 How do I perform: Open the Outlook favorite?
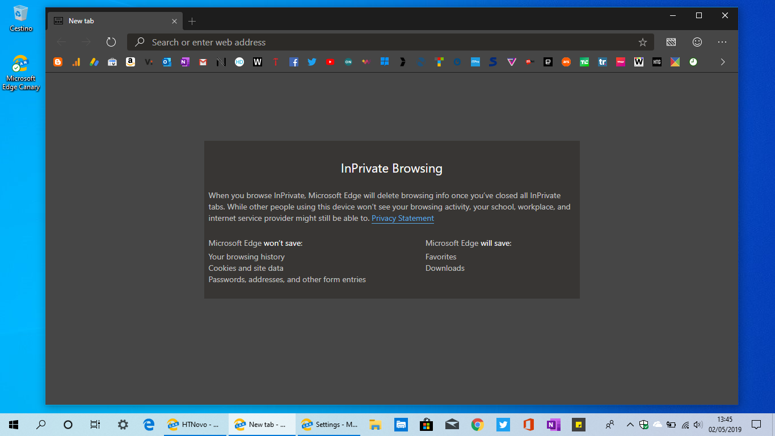tap(166, 62)
